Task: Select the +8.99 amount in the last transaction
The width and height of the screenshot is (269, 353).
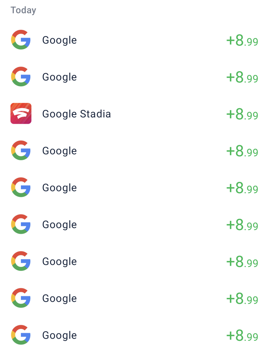Action: coord(242,335)
